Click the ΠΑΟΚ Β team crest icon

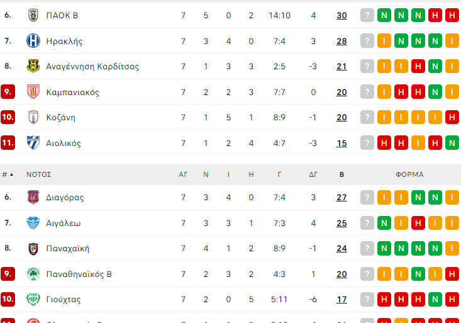[x=33, y=15]
